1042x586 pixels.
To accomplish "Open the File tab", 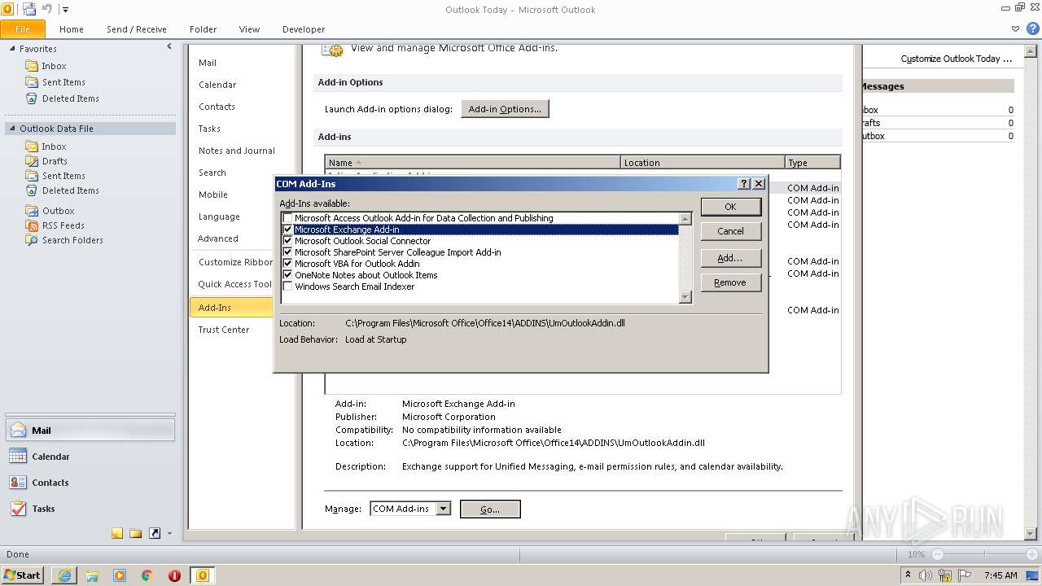I will (x=23, y=29).
